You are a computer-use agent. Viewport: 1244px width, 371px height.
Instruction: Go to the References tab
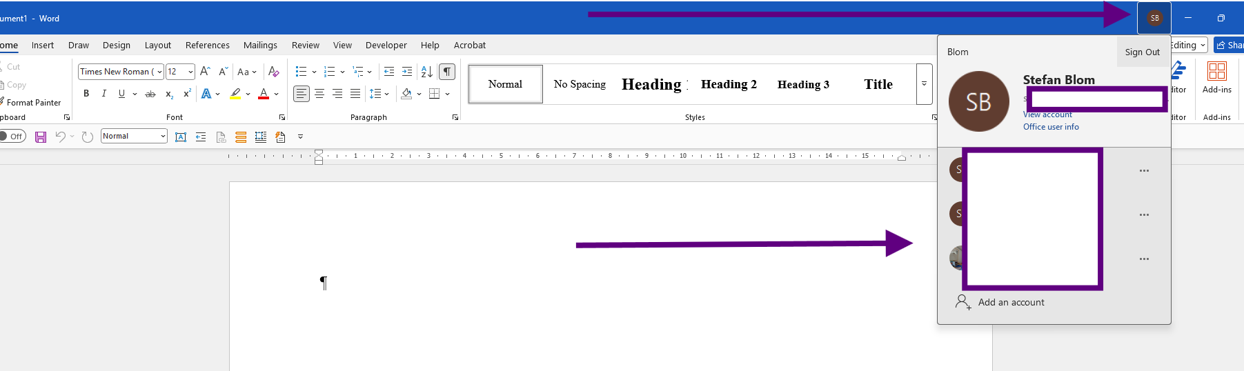point(208,46)
